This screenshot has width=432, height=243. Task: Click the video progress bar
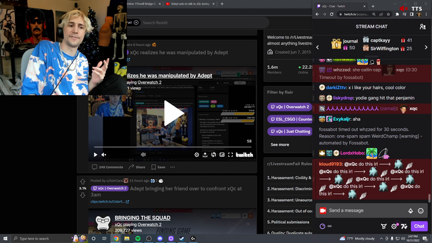click(x=173, y=147)
